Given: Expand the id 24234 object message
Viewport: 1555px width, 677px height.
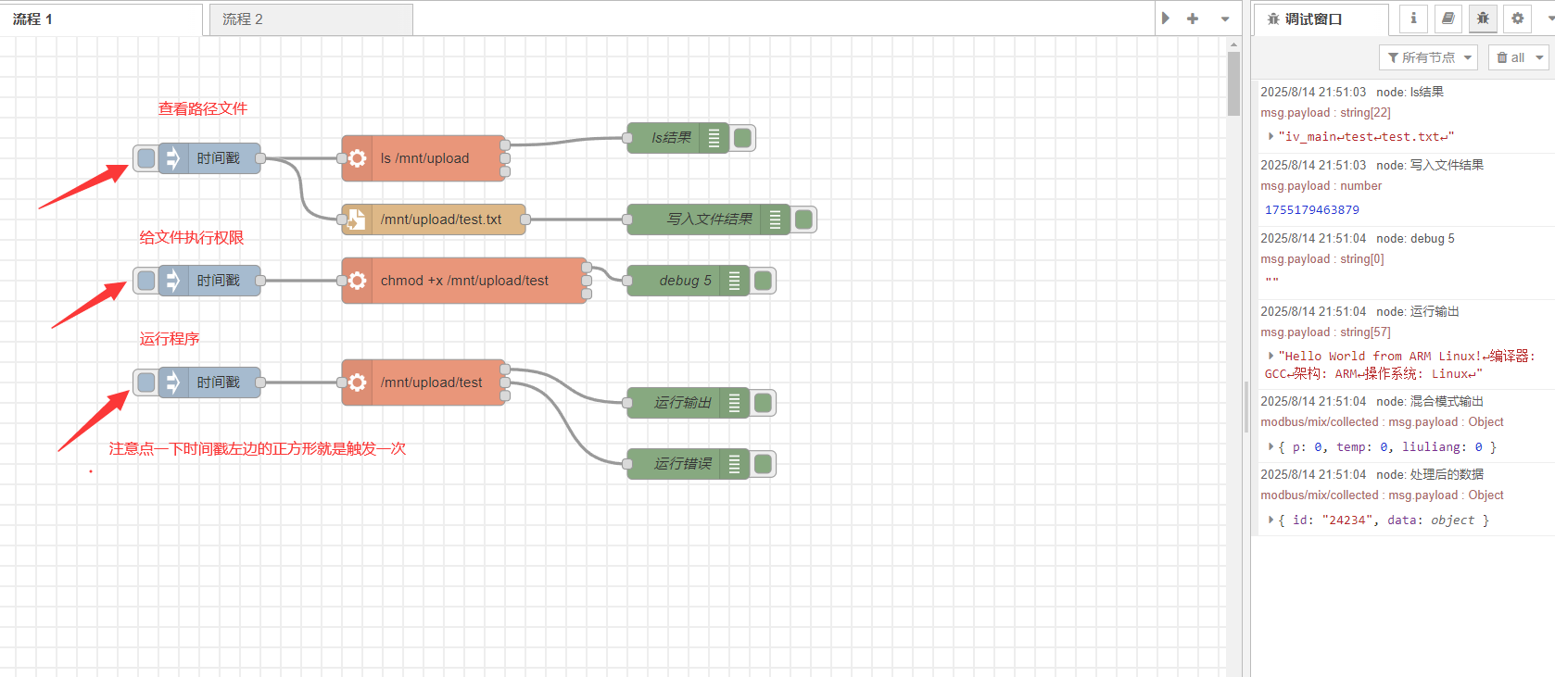Looking at the screenshot, I should [x=1271, y=520].
